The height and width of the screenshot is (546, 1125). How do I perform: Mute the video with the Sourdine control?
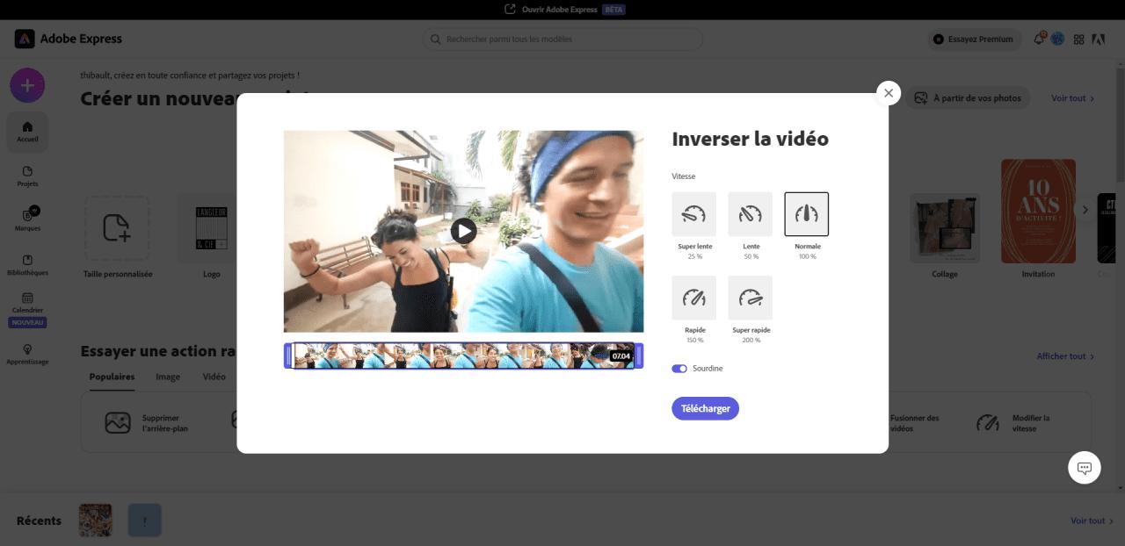679,369
